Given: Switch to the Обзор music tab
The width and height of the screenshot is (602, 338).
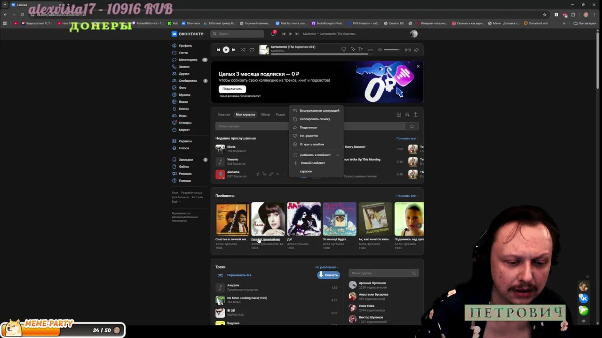Looking at the screenshot, I should coord(265,115).
